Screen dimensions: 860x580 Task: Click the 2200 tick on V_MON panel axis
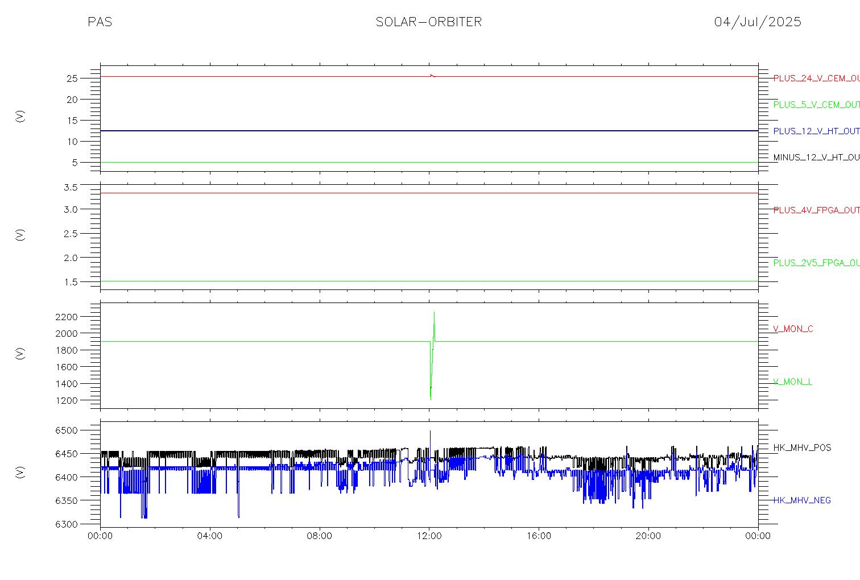coord(66,316)
